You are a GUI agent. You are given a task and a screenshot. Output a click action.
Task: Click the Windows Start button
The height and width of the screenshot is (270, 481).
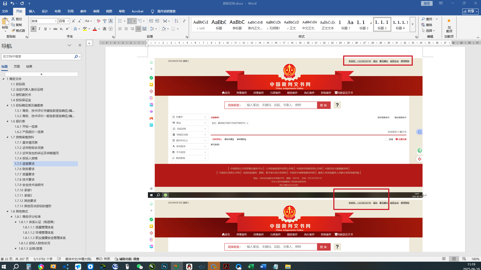[x=4, y=266]
